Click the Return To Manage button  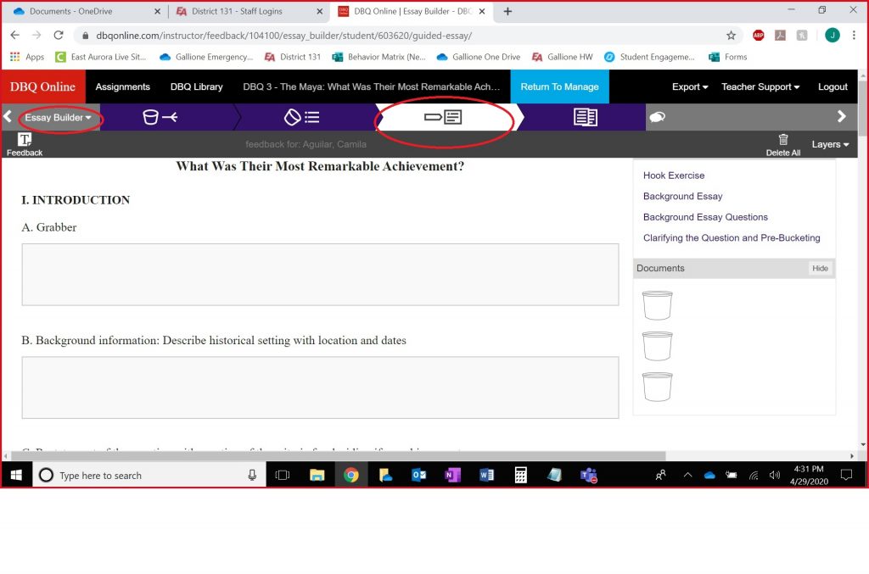(x=559, y=86)
